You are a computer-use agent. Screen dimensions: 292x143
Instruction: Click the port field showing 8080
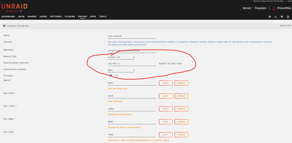coord(132,122)
